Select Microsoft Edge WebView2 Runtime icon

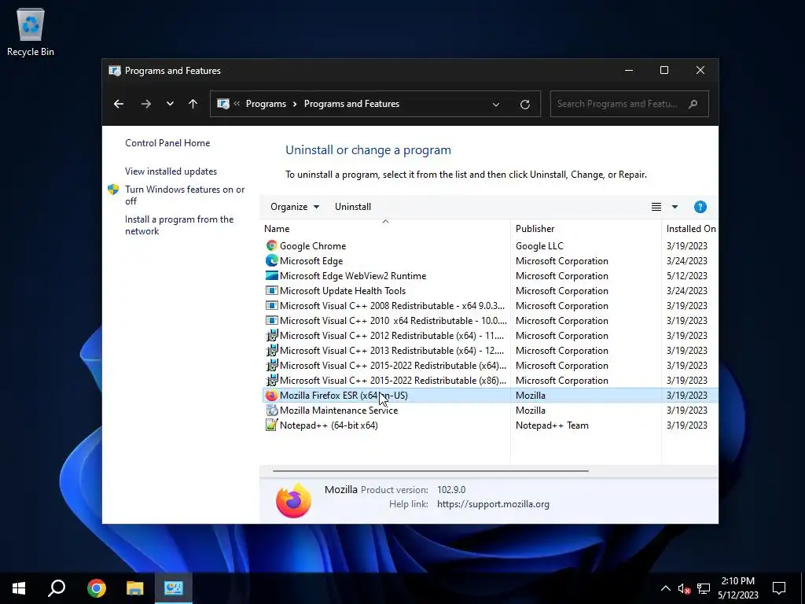click(x=271, y=276)
